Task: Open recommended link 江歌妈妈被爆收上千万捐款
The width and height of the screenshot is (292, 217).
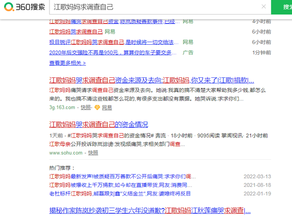Action: [121, 185]
